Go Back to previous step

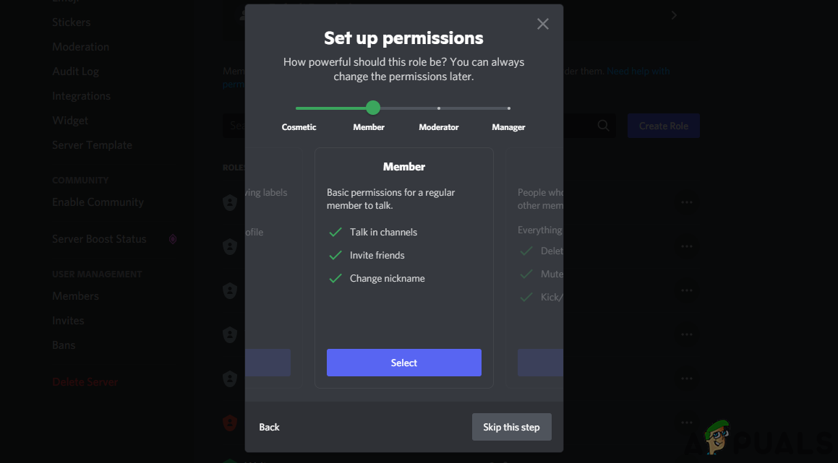click(269, 427)
